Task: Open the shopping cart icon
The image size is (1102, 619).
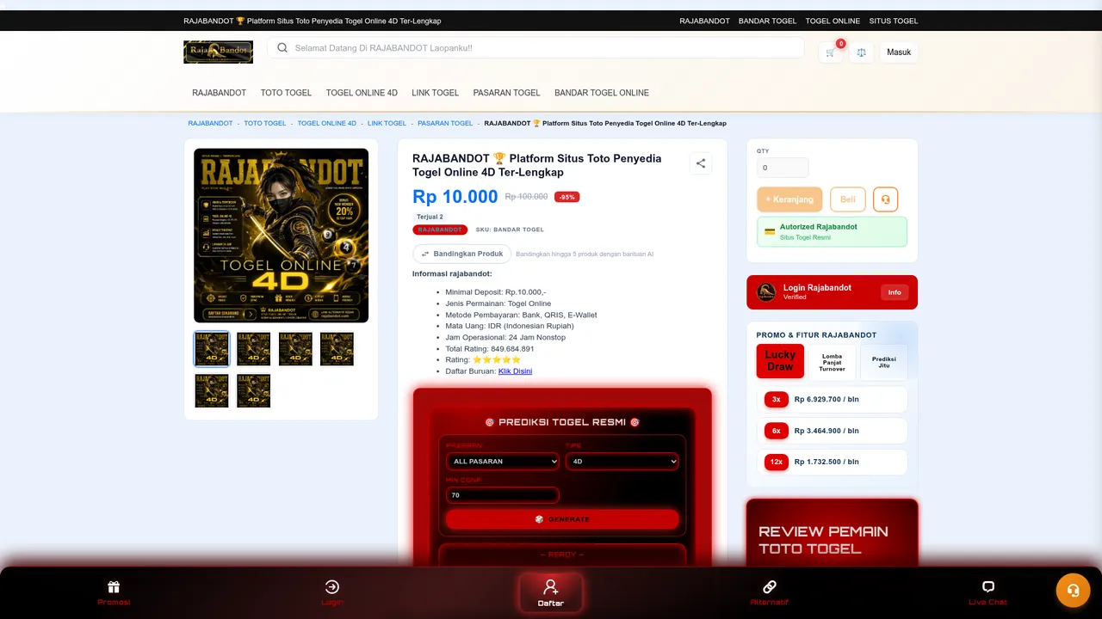Action: coord(831,52)
